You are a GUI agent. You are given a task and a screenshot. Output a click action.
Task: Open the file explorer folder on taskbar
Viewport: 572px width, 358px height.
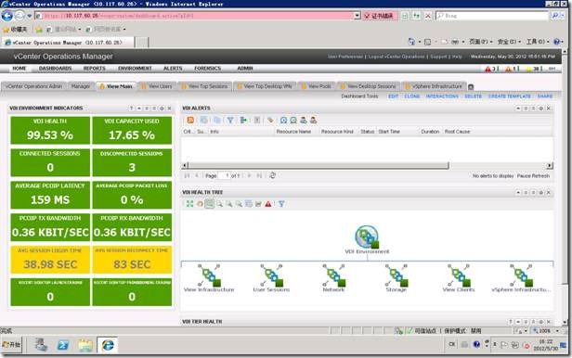tap(85, 344)
